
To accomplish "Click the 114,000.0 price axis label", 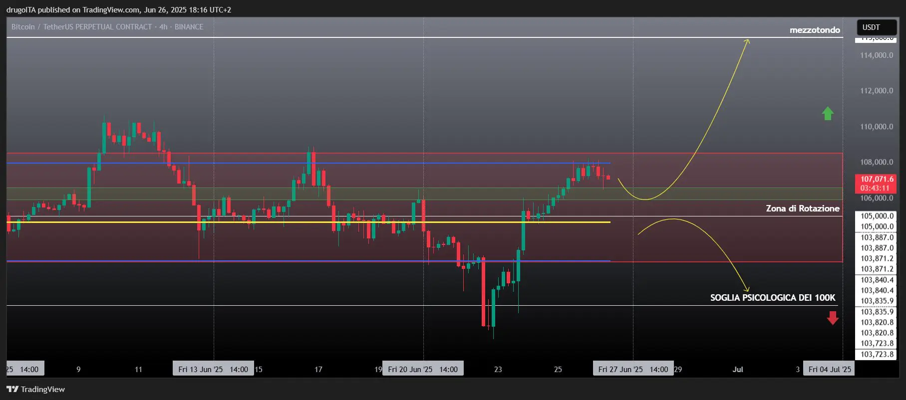I will [x=877, y=55].
